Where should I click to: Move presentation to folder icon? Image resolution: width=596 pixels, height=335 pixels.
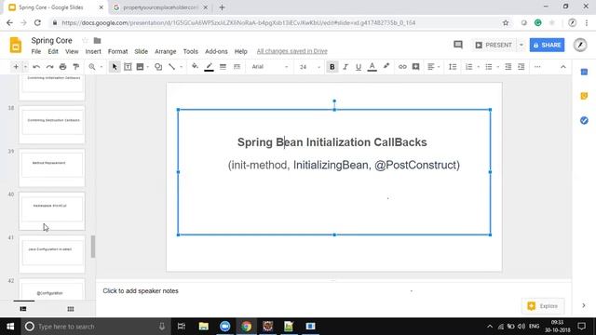point(97,40)
